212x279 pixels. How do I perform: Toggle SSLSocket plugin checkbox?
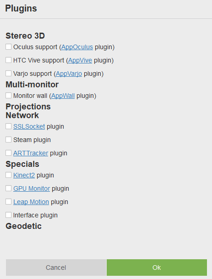8,126
